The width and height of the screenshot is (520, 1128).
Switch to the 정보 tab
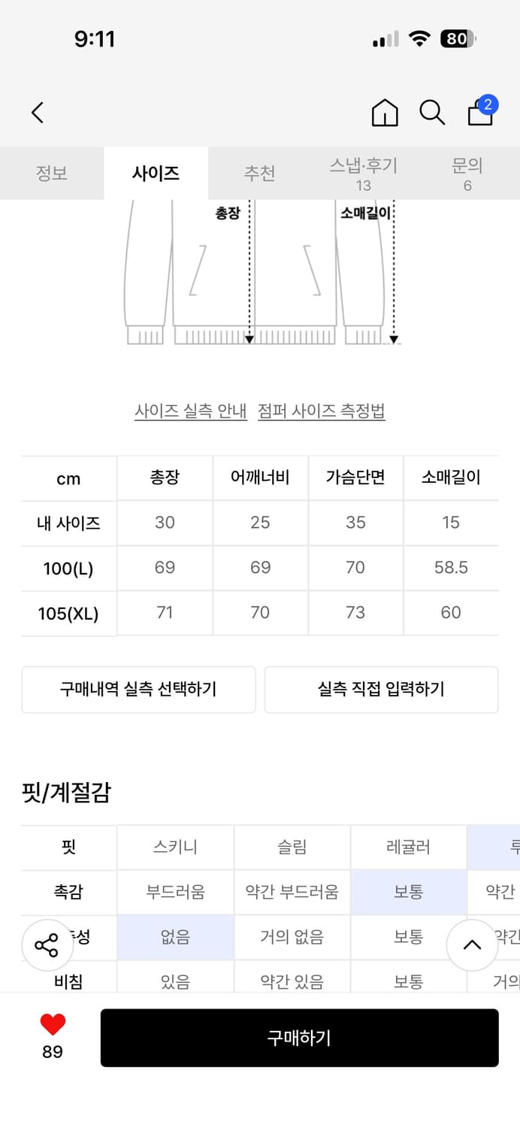52,173
